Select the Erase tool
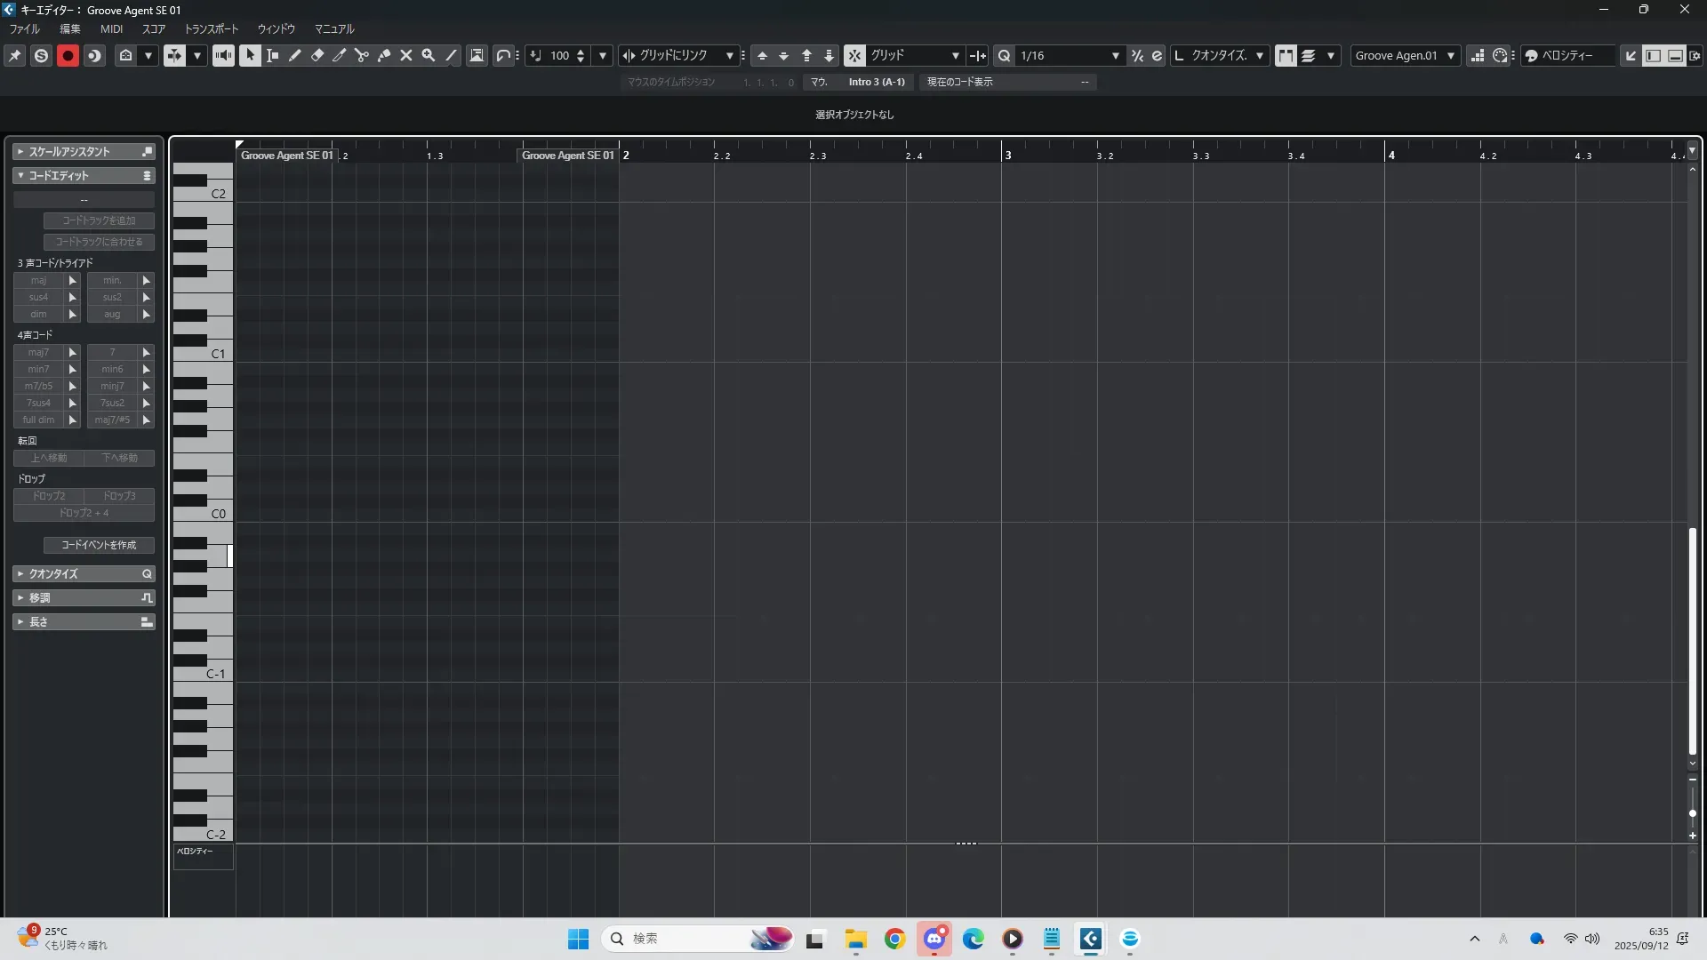This screenshot has width=1707, height=960. click(317, 55)
